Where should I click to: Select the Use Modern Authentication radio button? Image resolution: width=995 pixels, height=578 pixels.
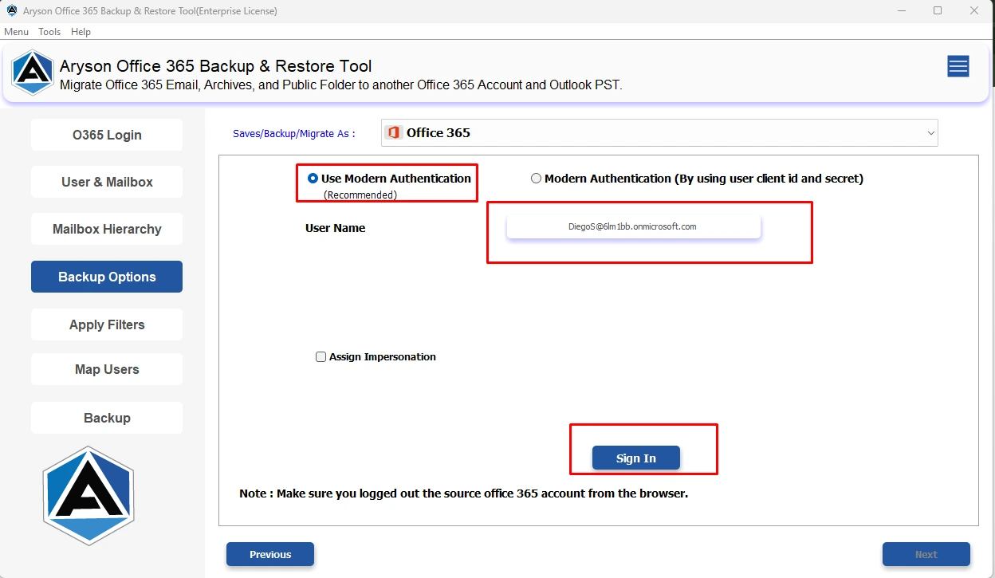(313, 179)
